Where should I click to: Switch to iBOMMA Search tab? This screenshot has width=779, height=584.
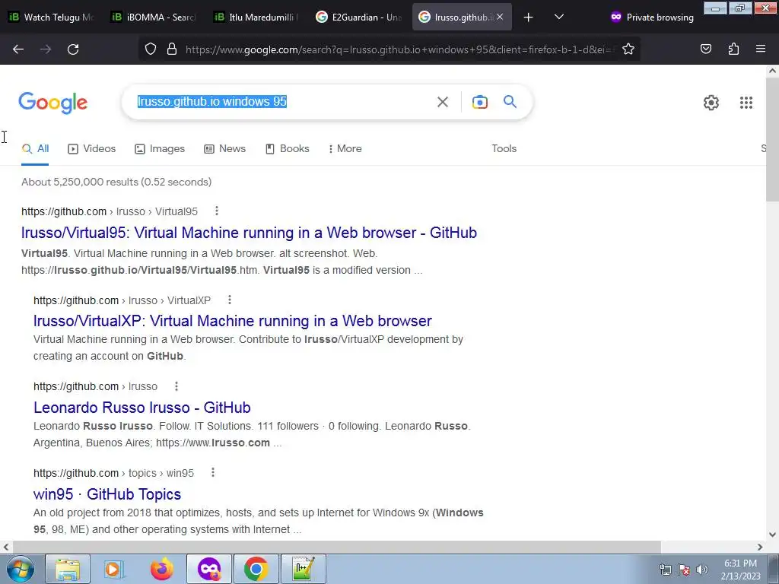(154, 17)
